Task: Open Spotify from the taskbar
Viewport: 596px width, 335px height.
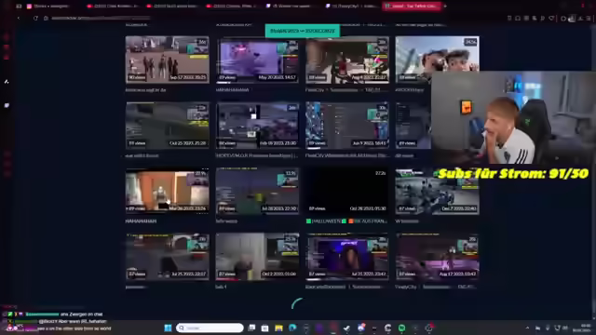Action: pos(401,328)
